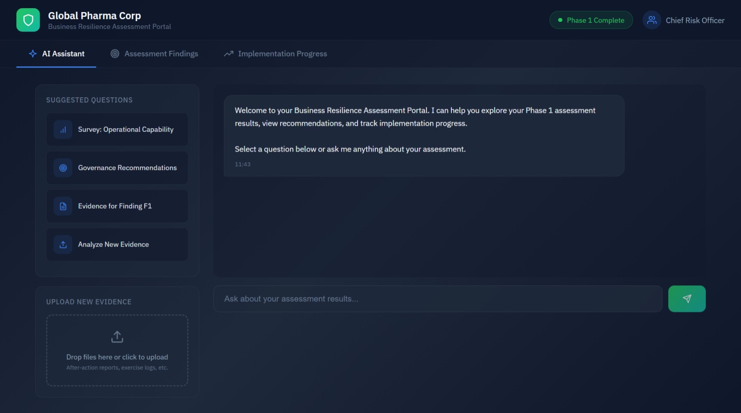Image resolution: width=741 pixels, height=413 pixels.
Task: Click the green status dot in Phase 1 Complete badge
Action: pyautogui.click(x=559, y=20)
